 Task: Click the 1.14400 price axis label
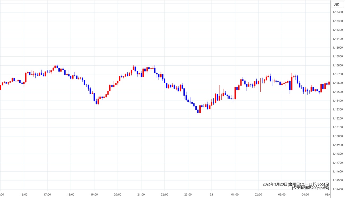tap(338, 189)
